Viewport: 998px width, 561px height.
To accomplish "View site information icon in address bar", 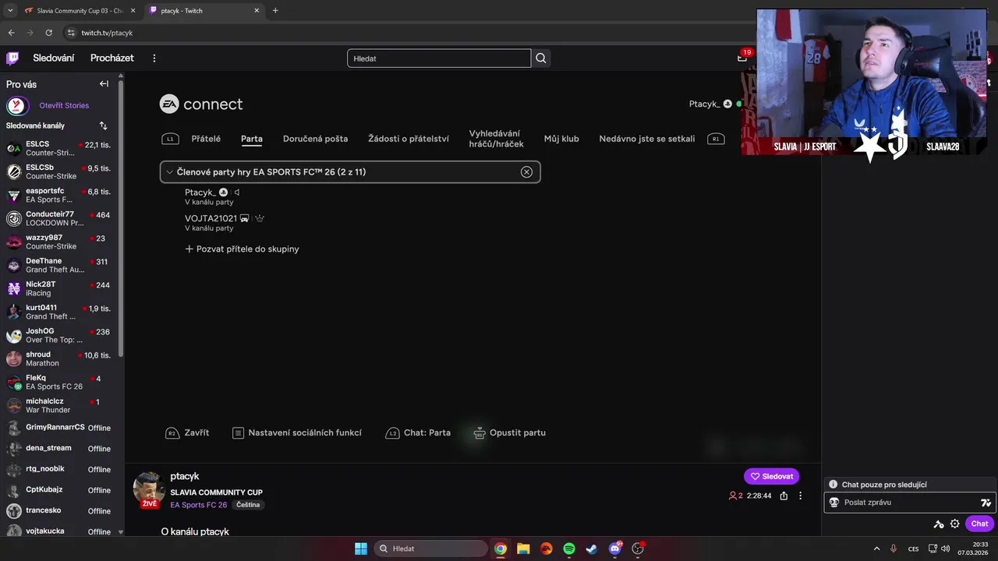I will [71, 33].
